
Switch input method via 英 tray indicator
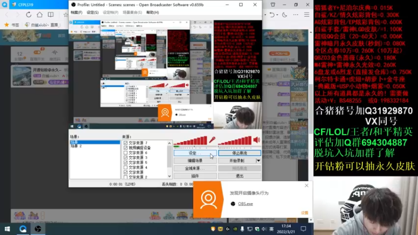pyautogui.click(x=271, y=229)
